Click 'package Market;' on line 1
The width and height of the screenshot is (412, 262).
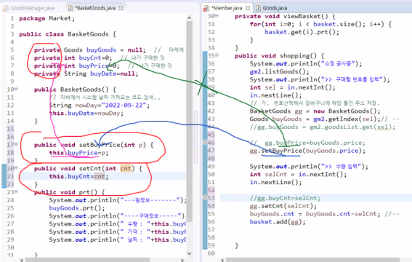pos(47,18)
